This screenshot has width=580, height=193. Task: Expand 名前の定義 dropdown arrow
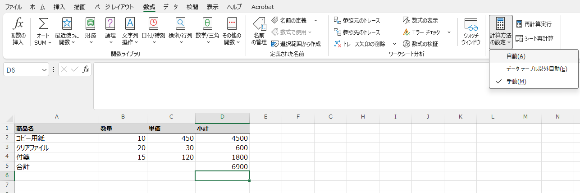pos(315,20)
